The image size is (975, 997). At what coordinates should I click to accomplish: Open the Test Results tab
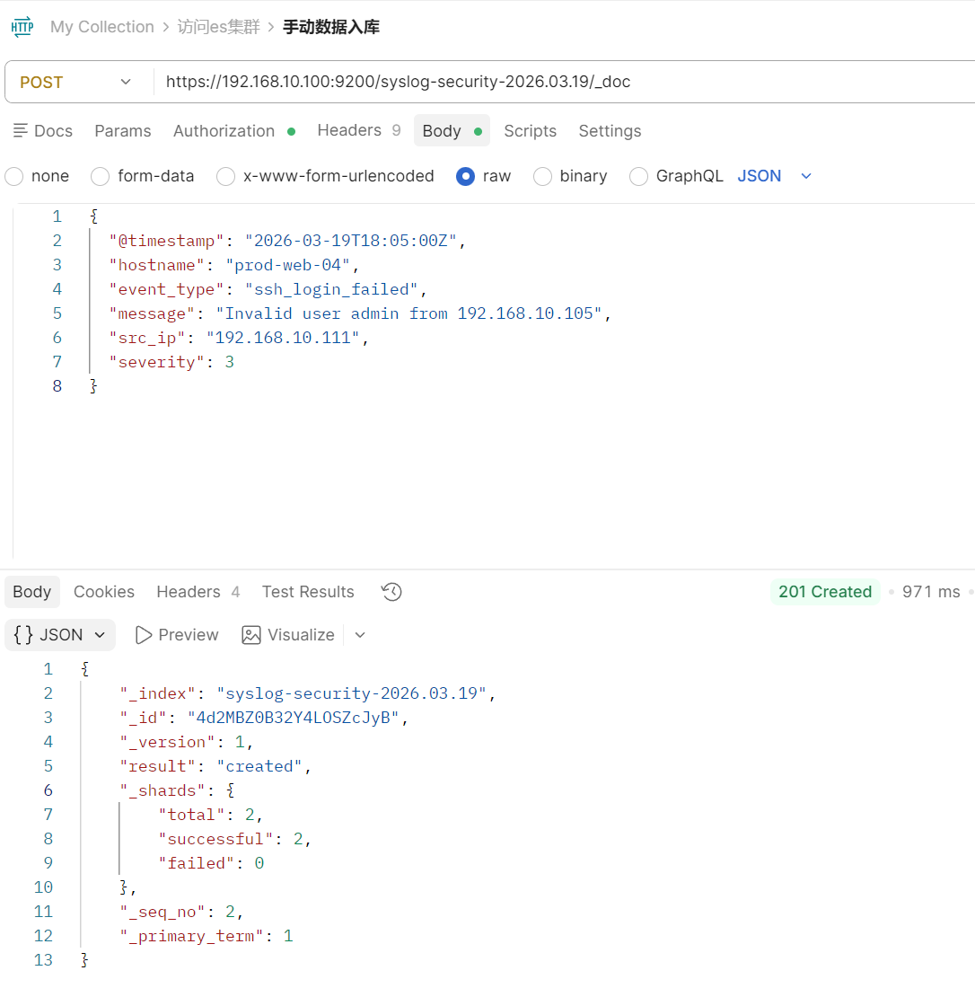[308, 592]
